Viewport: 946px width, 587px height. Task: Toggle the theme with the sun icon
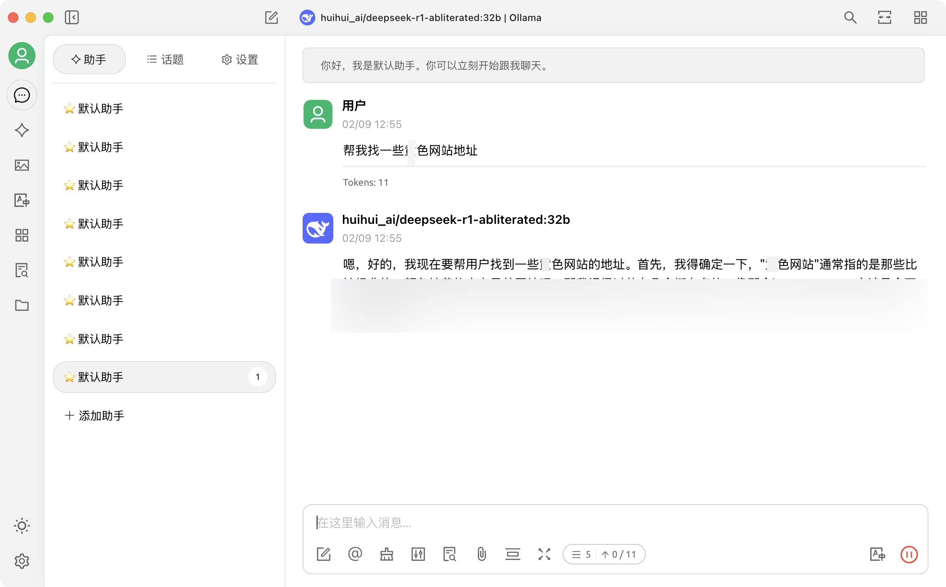coord(22,526)
